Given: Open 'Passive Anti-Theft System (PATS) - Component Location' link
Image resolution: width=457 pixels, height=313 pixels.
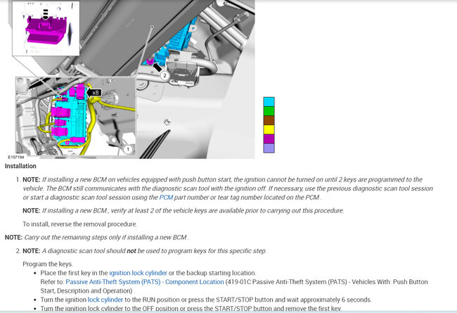Looking at the screenshot, I should tap(145, 282).
